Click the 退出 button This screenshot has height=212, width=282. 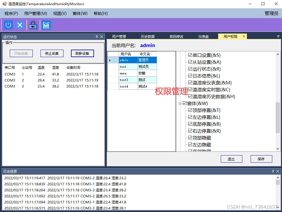tap(231, 159)
